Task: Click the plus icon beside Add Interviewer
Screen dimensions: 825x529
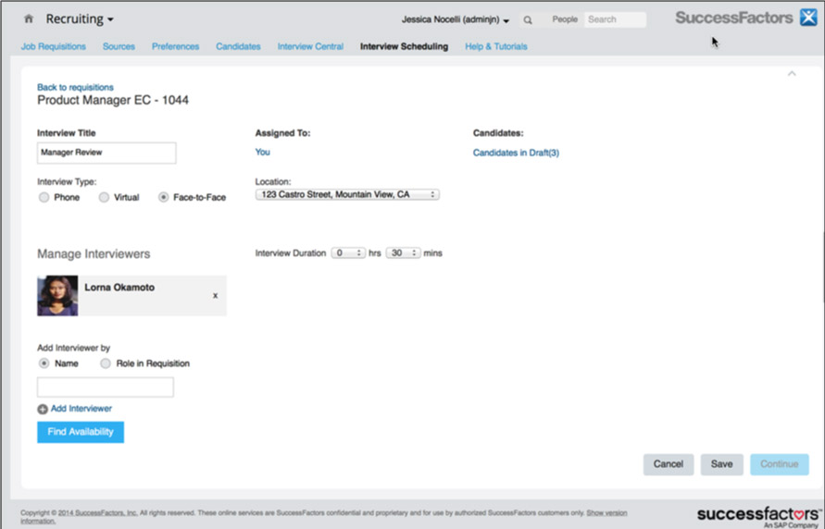Action: tap(43, 409)
